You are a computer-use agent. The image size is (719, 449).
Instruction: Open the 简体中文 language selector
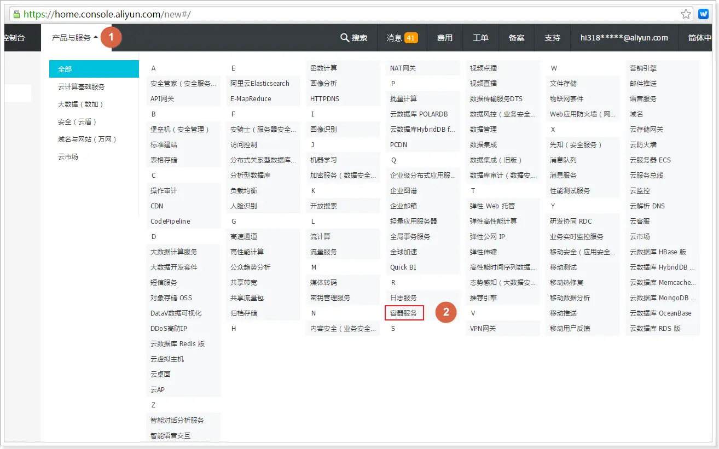699,38
